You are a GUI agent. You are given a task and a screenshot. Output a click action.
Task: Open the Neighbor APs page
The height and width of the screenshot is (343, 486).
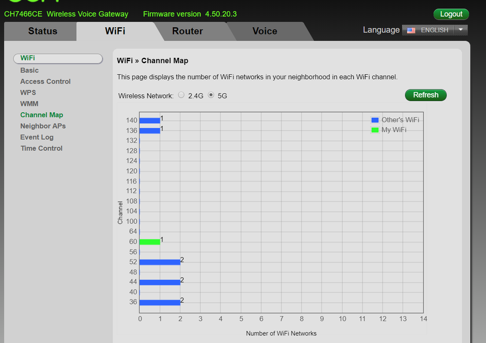point(43,126)
